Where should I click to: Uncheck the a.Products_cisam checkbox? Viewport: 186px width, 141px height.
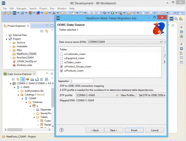pos(61,71)
